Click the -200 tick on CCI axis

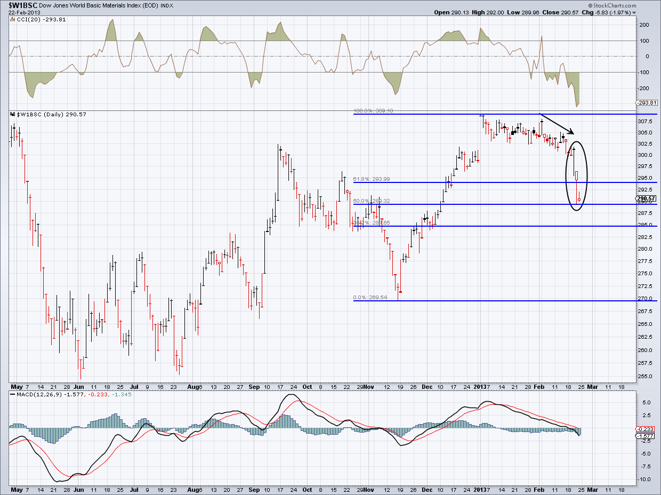pos(643,89)
